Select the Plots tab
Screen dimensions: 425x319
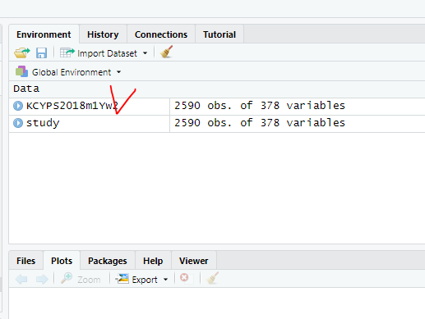62,261
